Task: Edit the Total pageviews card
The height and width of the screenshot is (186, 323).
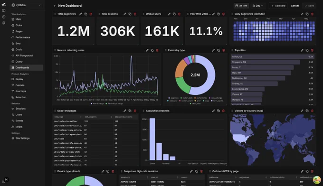Action: (x=81, y=14)
